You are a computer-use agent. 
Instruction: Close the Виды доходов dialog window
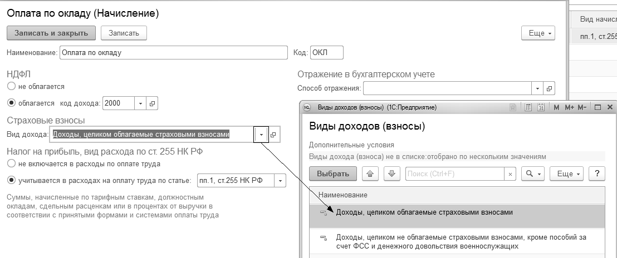pyautogui.click(x=610, y=107)
